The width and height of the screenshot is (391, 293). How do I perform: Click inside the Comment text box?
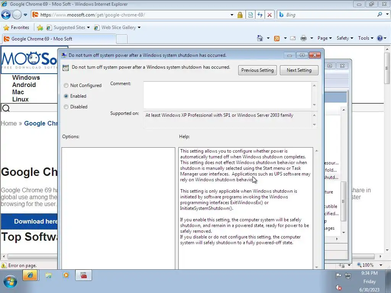pos(228,95)
